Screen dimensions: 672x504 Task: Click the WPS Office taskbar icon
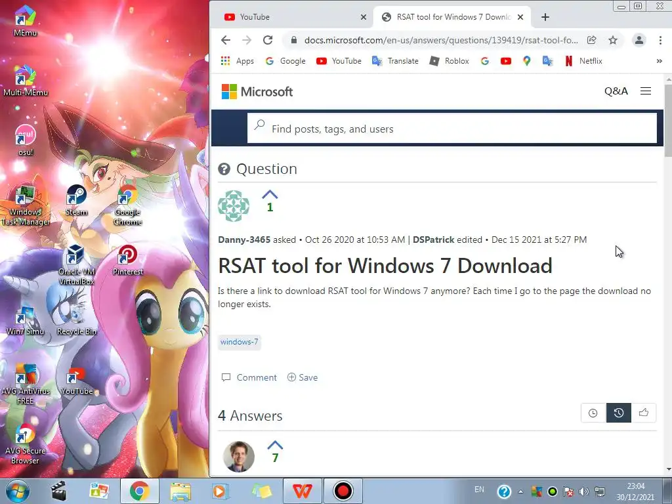pyautogui.click(x=303, y=491)
